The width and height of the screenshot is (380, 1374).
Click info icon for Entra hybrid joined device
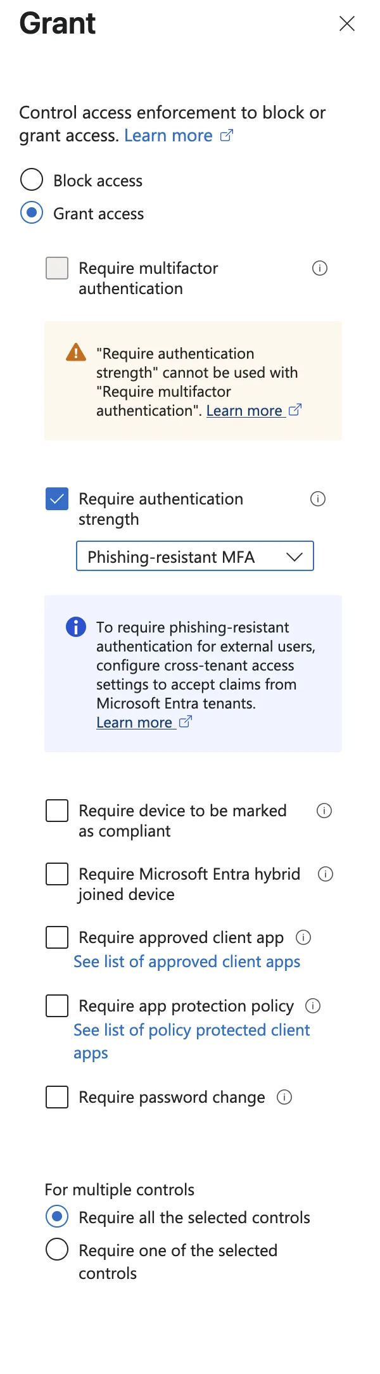tap(326, 875)
